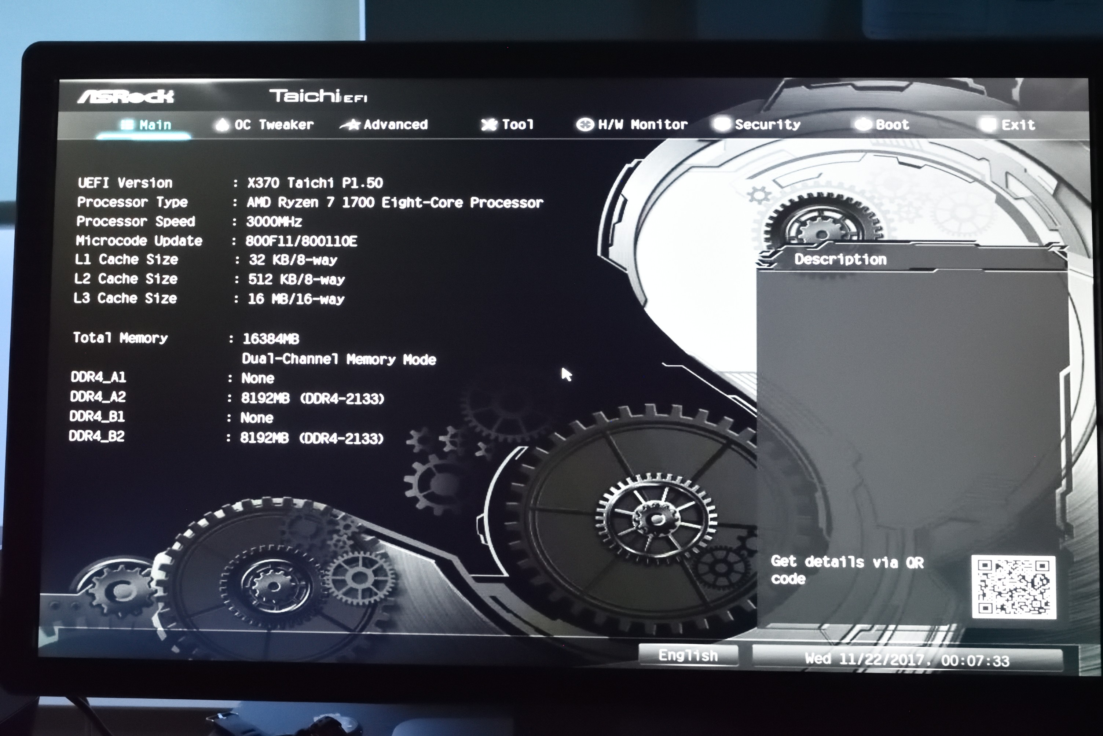Screen dimensions: 1103x736
Task: Click the ASRock logo
Action: (x=126, y=97)
